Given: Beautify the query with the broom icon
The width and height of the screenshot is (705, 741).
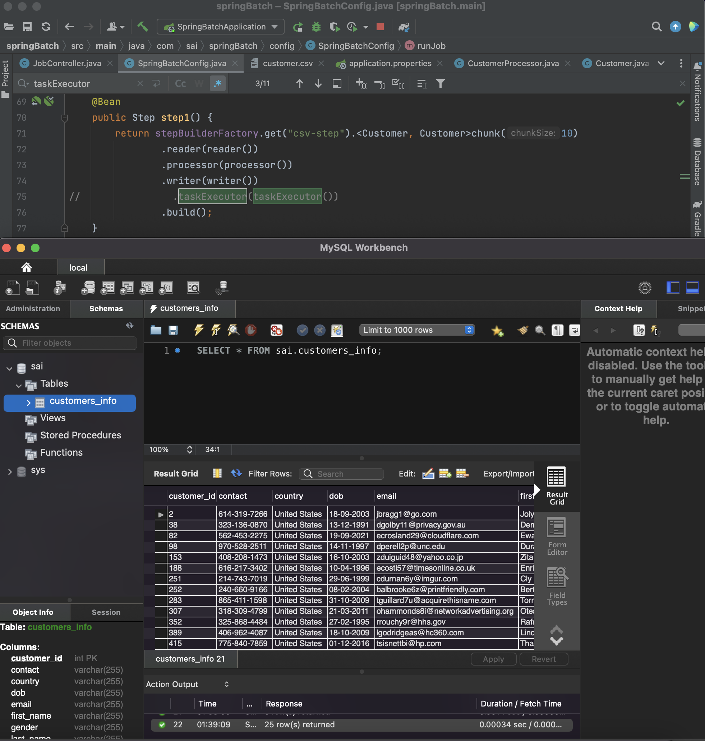Looking at the screenshot, I should coord(522,330).
